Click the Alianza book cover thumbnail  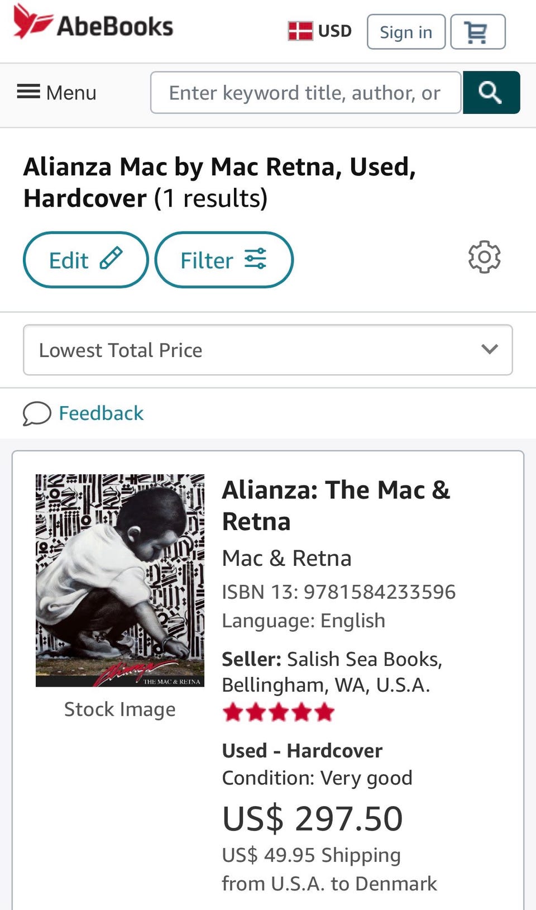[120, 580]
